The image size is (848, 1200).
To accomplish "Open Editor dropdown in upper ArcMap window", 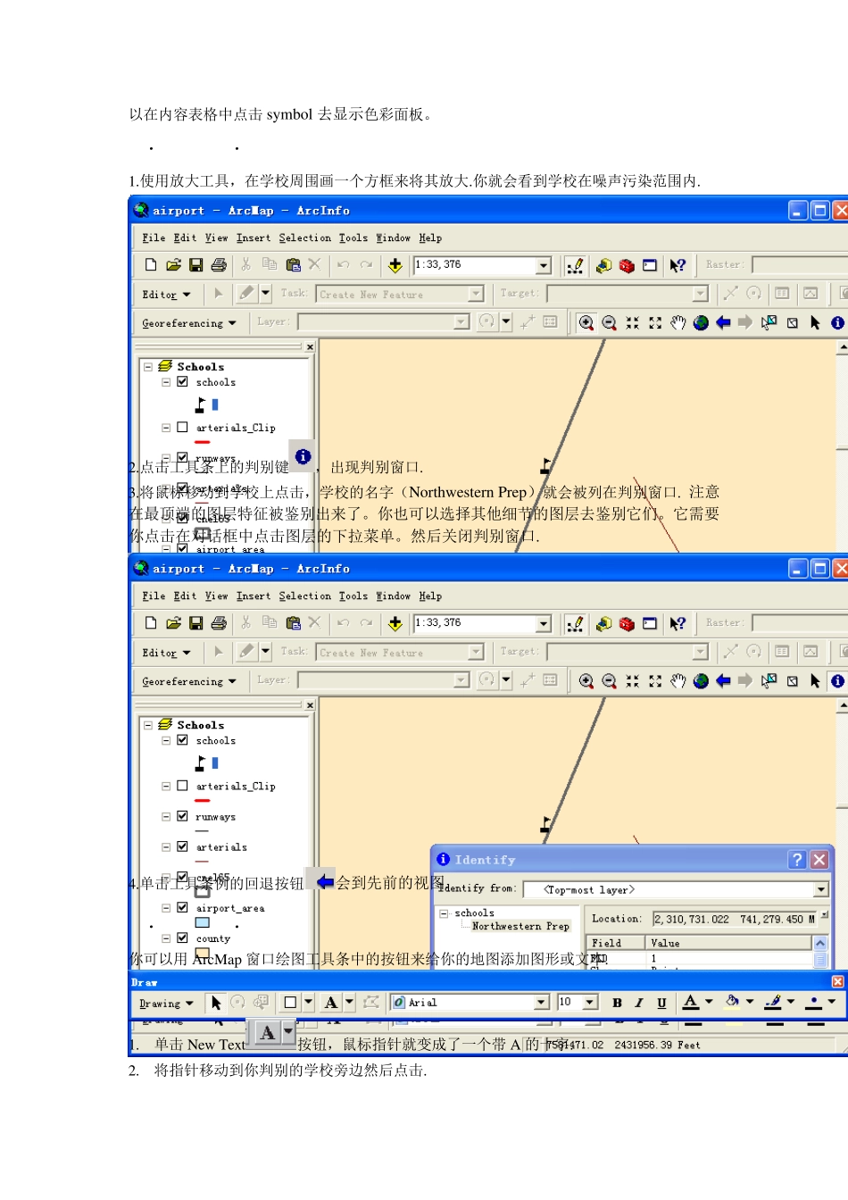I will tap(166, 294).
